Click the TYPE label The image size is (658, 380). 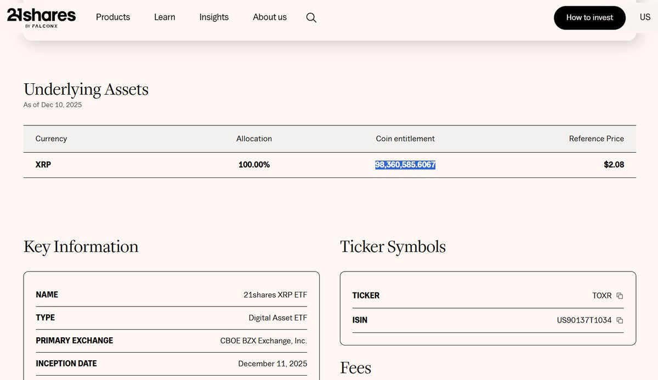[46, 318]
